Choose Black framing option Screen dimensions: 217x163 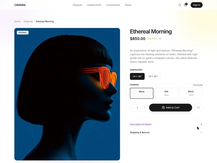pos(191,93)
